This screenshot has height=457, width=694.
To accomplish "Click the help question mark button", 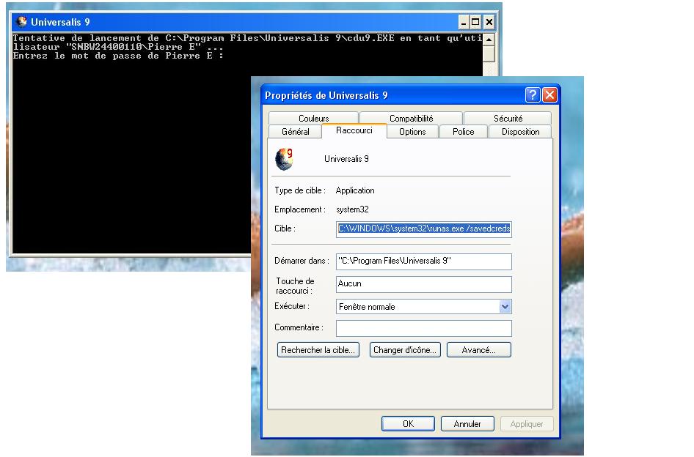I will click(x=533, y=95).
